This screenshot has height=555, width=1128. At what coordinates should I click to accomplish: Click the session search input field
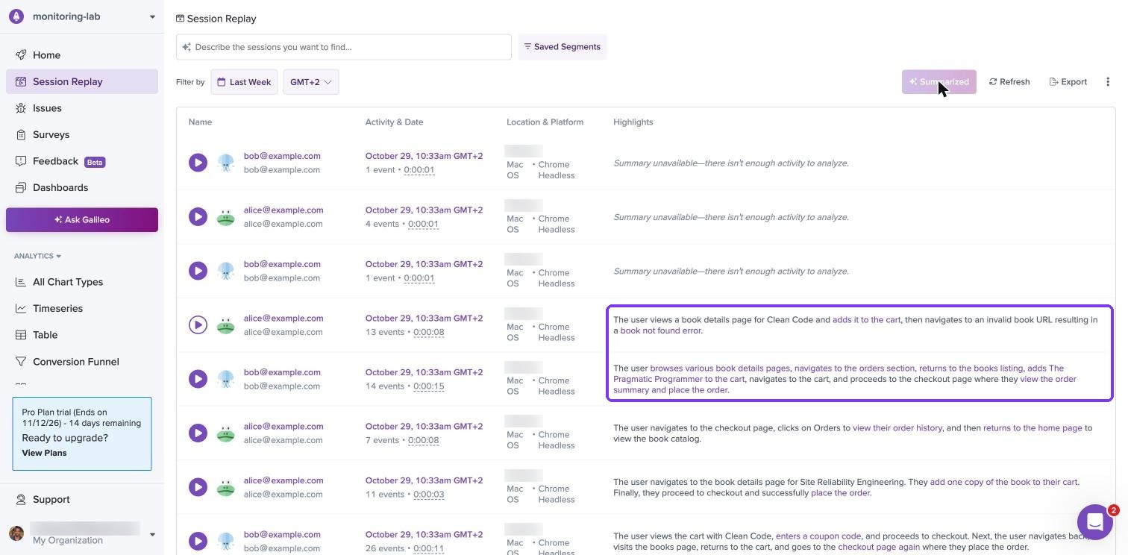coord(344,47)
